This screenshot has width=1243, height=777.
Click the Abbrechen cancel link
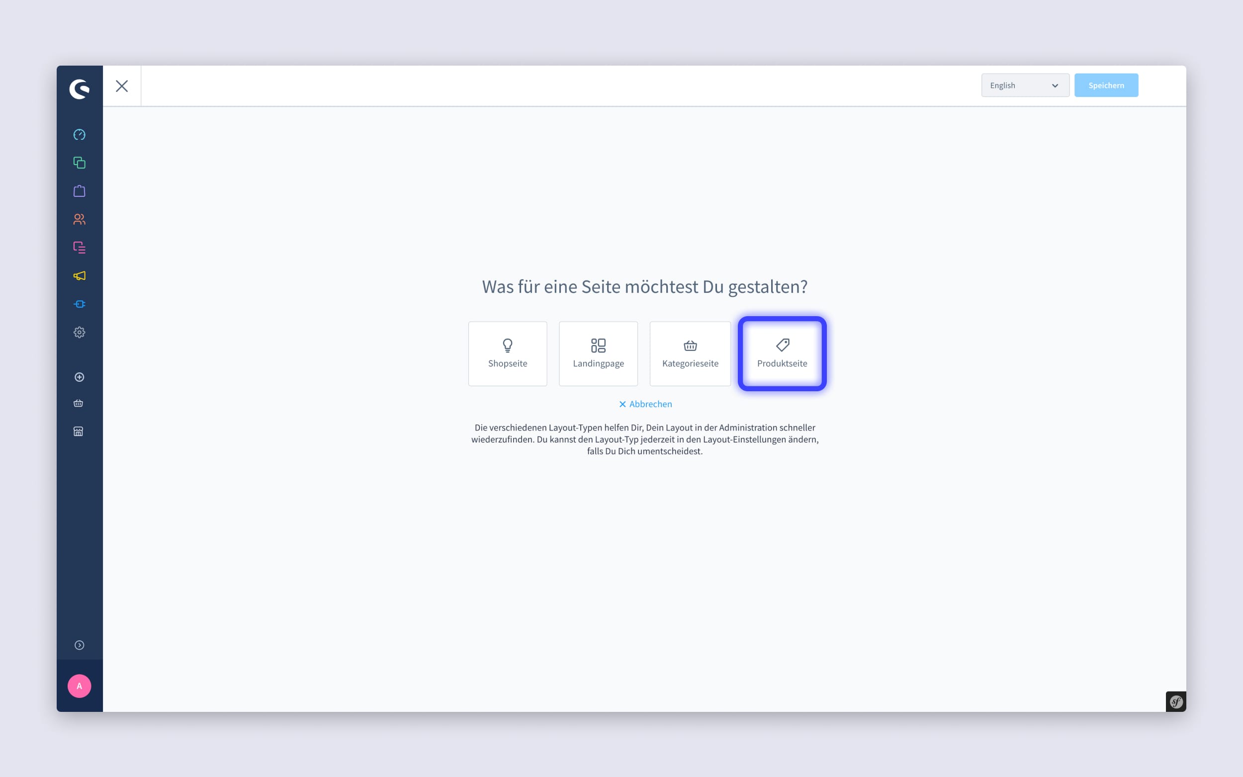pos(644,404)
